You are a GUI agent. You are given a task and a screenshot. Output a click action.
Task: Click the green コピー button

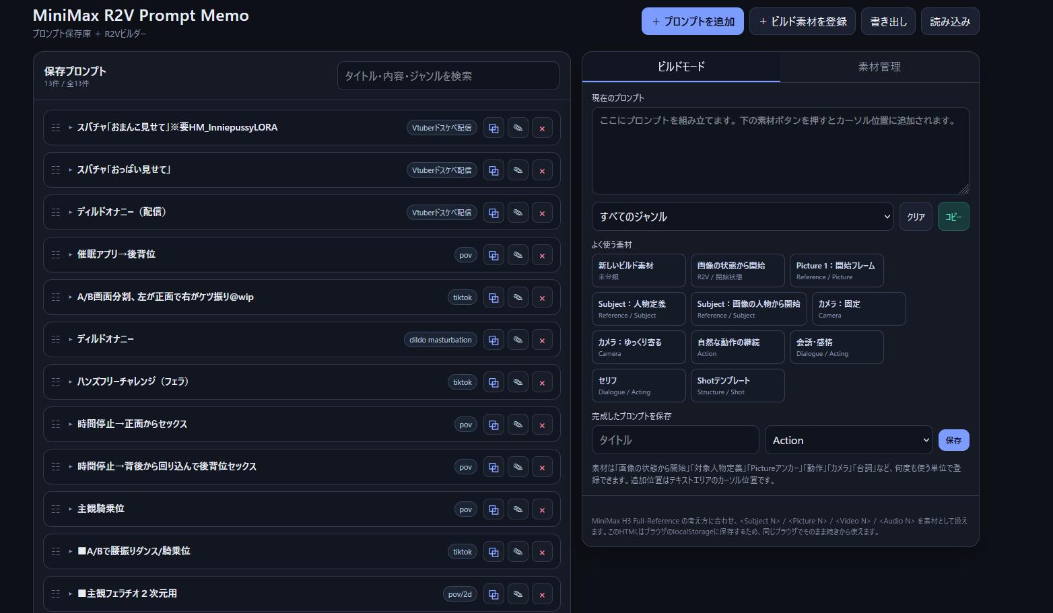click(x=953, y=217)
